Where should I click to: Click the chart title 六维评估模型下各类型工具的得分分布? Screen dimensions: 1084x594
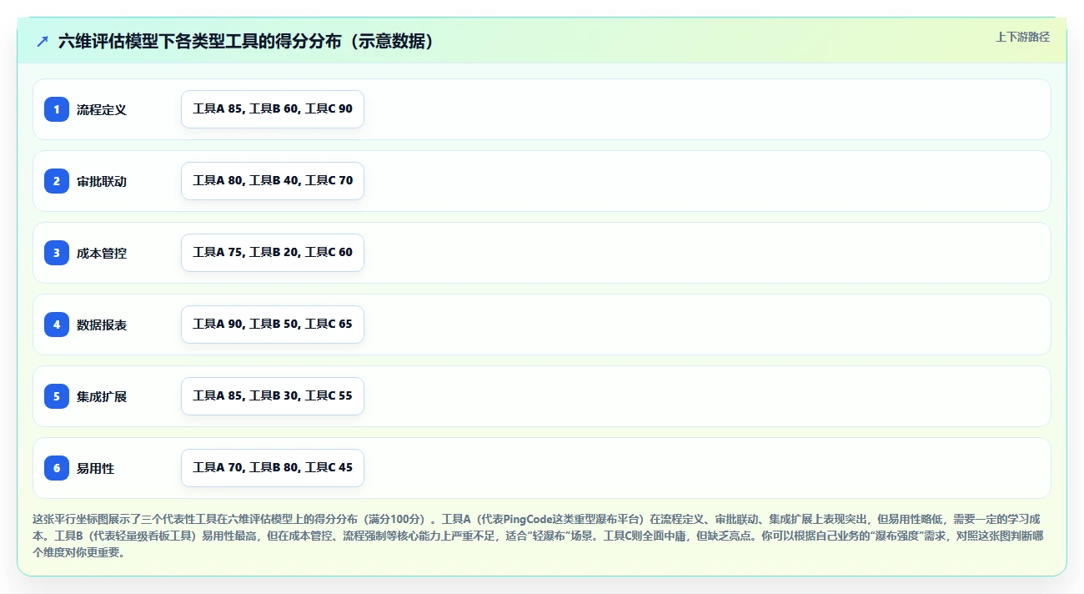pyautogui.click(x=247, y=42)
